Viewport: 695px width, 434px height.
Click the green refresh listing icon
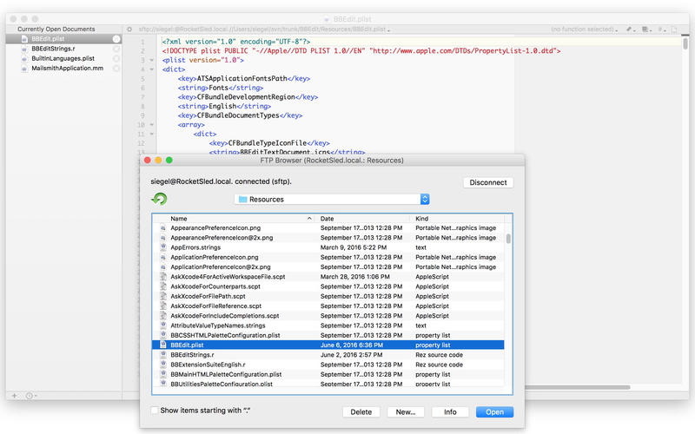coord(159,199)
